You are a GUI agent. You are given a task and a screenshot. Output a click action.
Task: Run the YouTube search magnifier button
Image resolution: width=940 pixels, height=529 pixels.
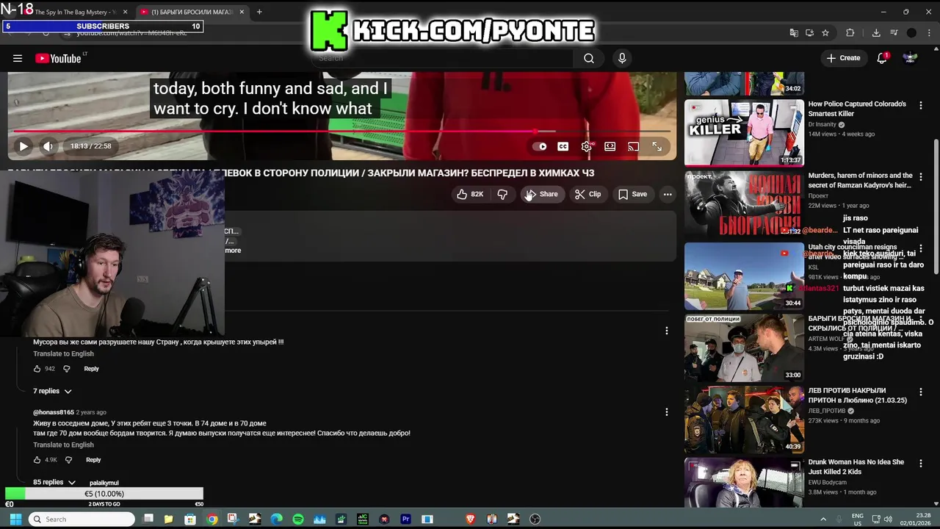pos(589,58)
